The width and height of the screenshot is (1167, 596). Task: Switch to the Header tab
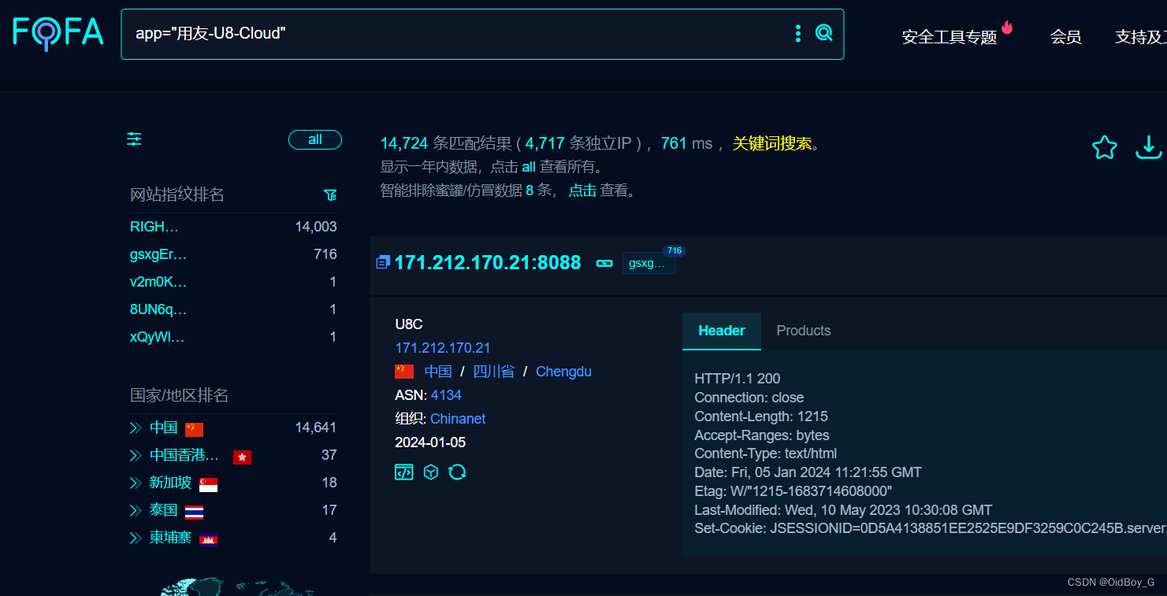point(722,331)
